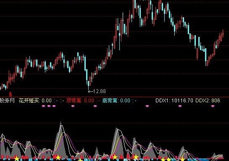This screenshot has height=161, width=229.
Task: Click the red S signal marker
Action: [x=11, y=94]
